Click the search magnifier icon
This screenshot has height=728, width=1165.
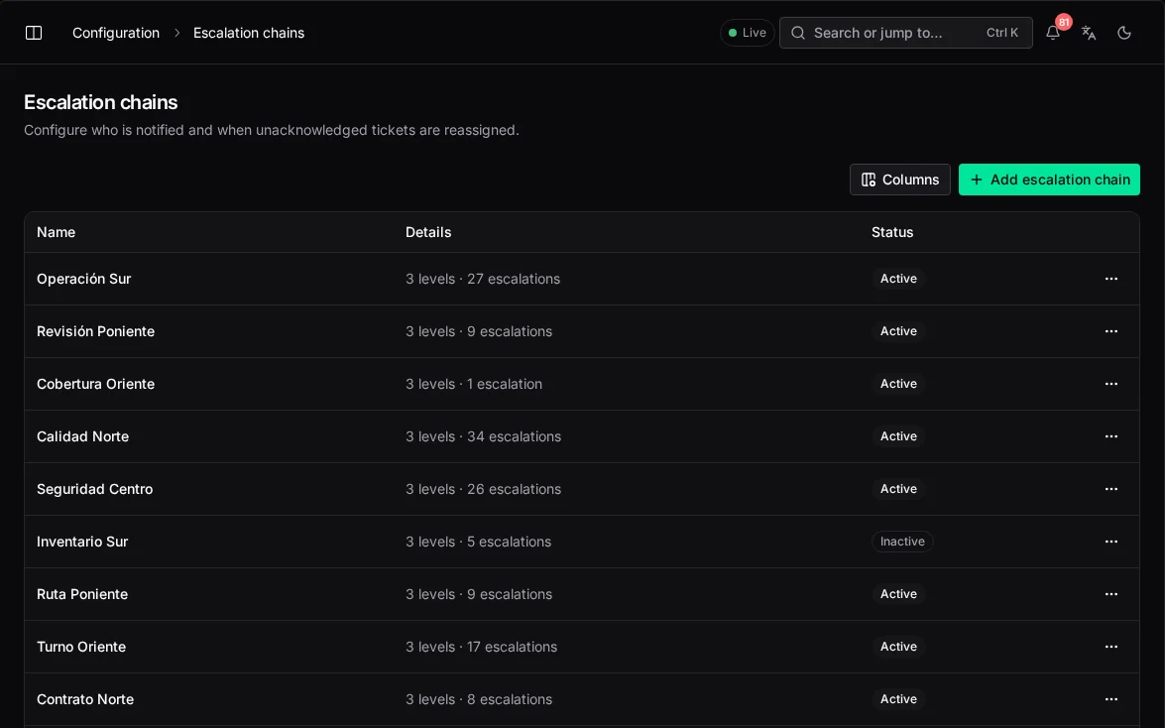pos(798,33)
